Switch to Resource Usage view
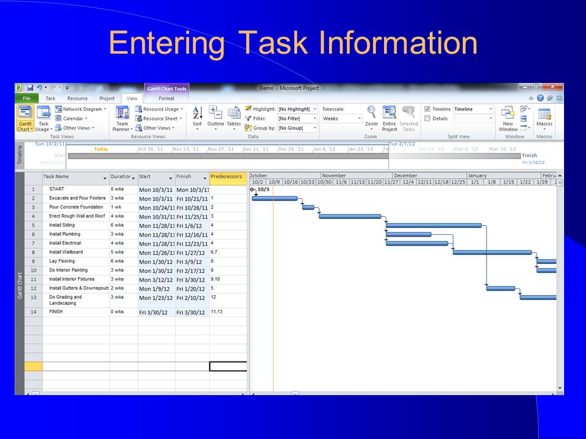The image size is (586, 439). pyautogui.click(x=159, y=109)
